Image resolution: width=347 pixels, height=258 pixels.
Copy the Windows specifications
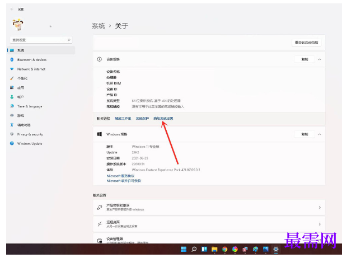pos(304,134)
